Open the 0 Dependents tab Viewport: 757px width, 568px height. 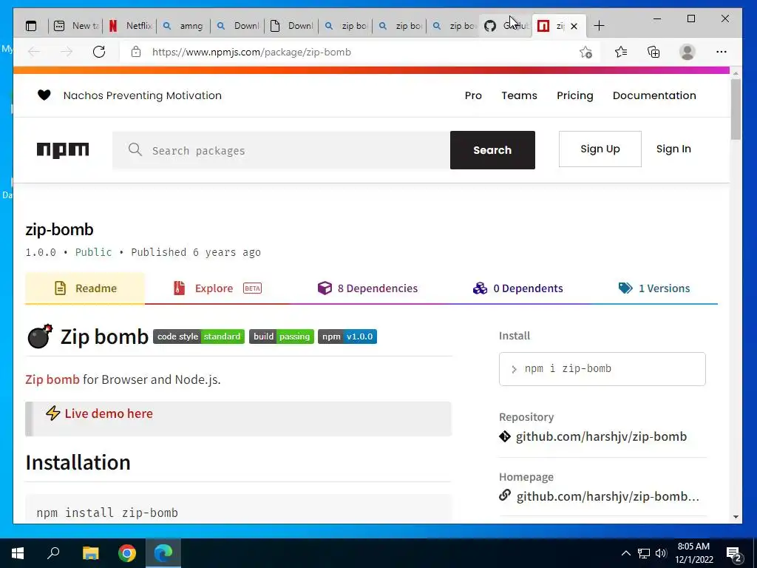click(517, 288)
